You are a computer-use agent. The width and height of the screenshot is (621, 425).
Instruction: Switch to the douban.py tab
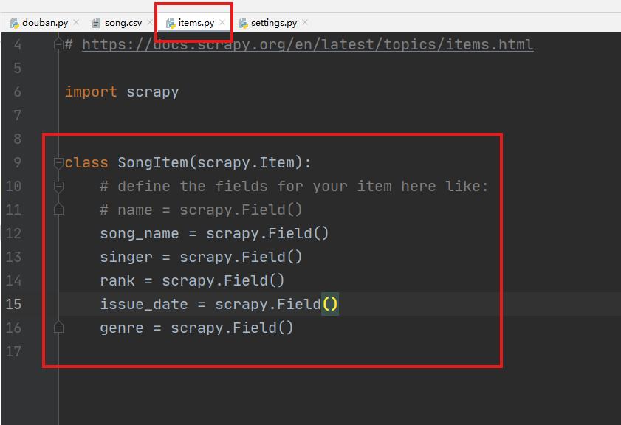click(x=46, y=23)
